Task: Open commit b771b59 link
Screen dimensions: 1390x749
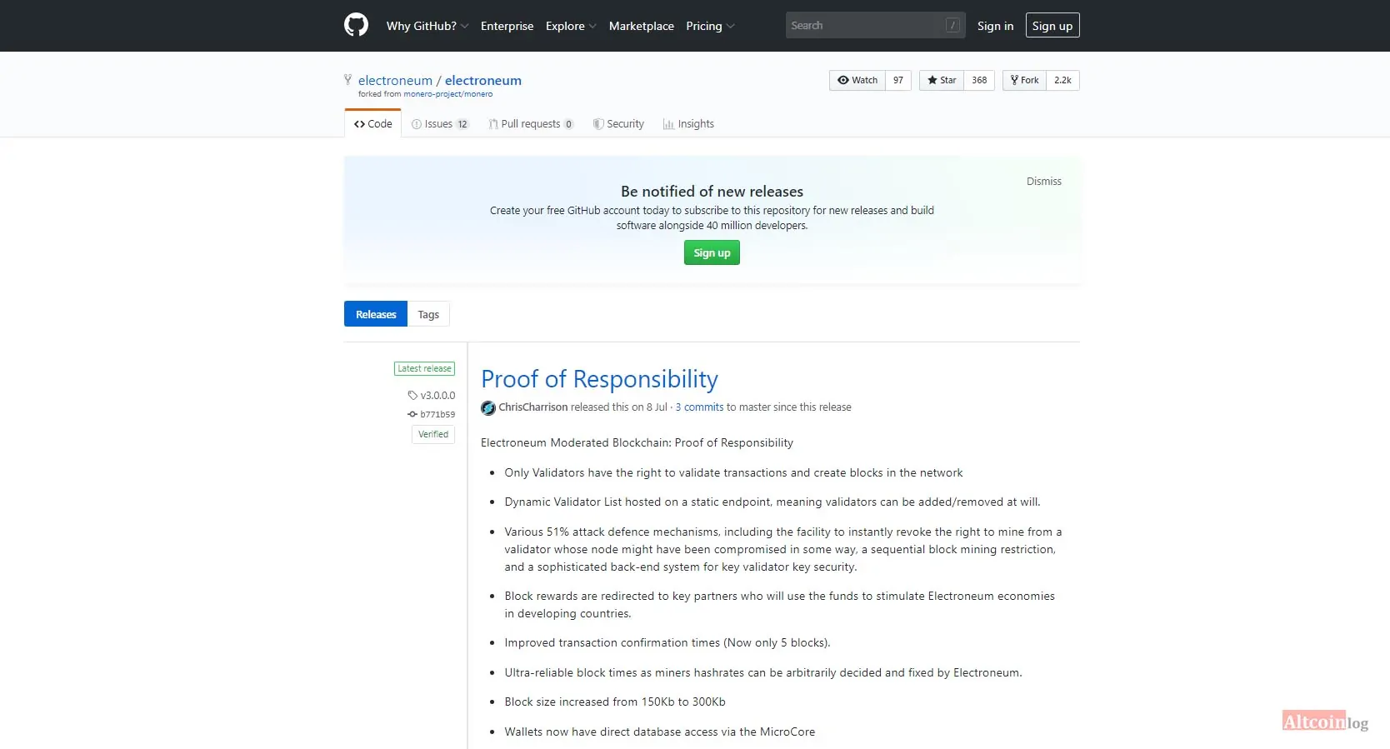Action: 437,414
